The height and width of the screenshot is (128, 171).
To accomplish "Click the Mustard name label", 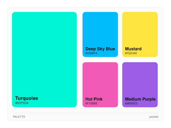I will click(x=133, y=49).
